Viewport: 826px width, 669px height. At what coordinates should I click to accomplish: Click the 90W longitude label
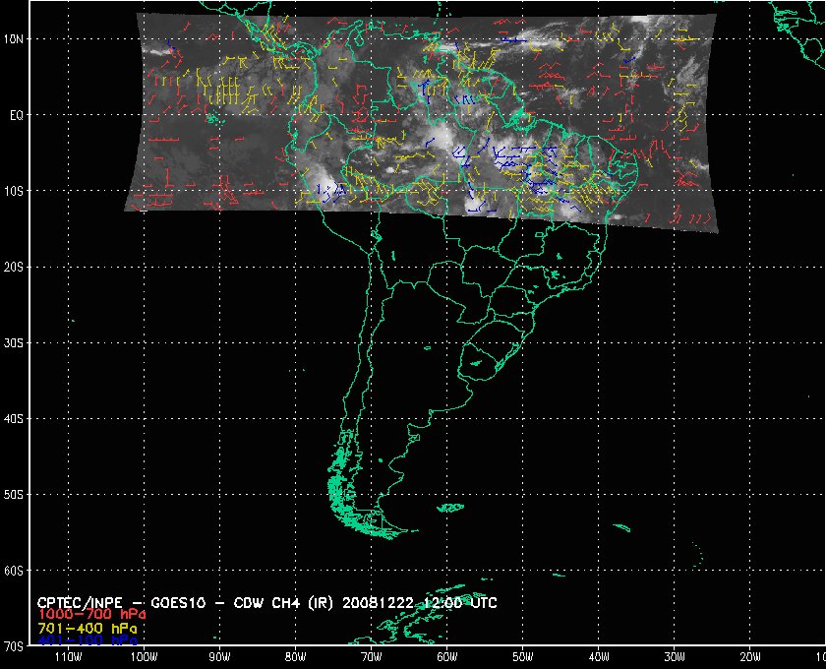(x=219, y=657)
